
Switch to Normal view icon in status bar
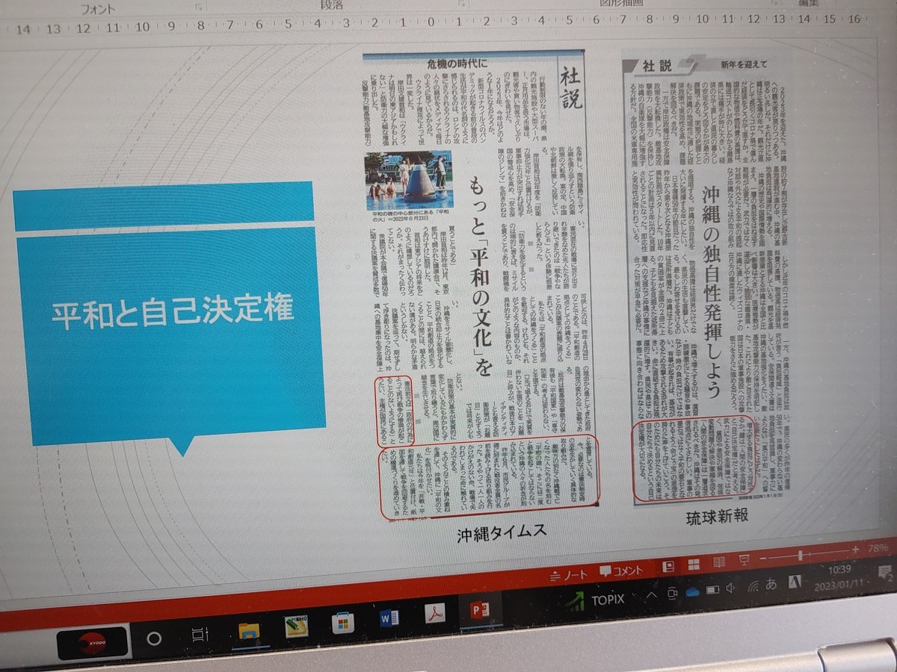coord(670,566)
